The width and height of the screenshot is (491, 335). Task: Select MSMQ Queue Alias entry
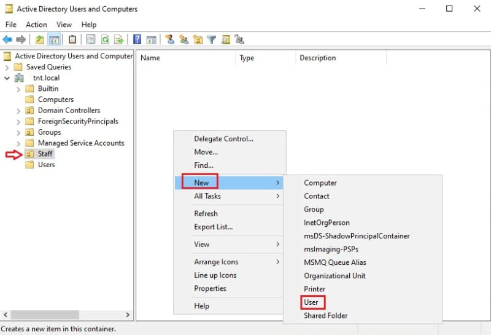point(363,262)
